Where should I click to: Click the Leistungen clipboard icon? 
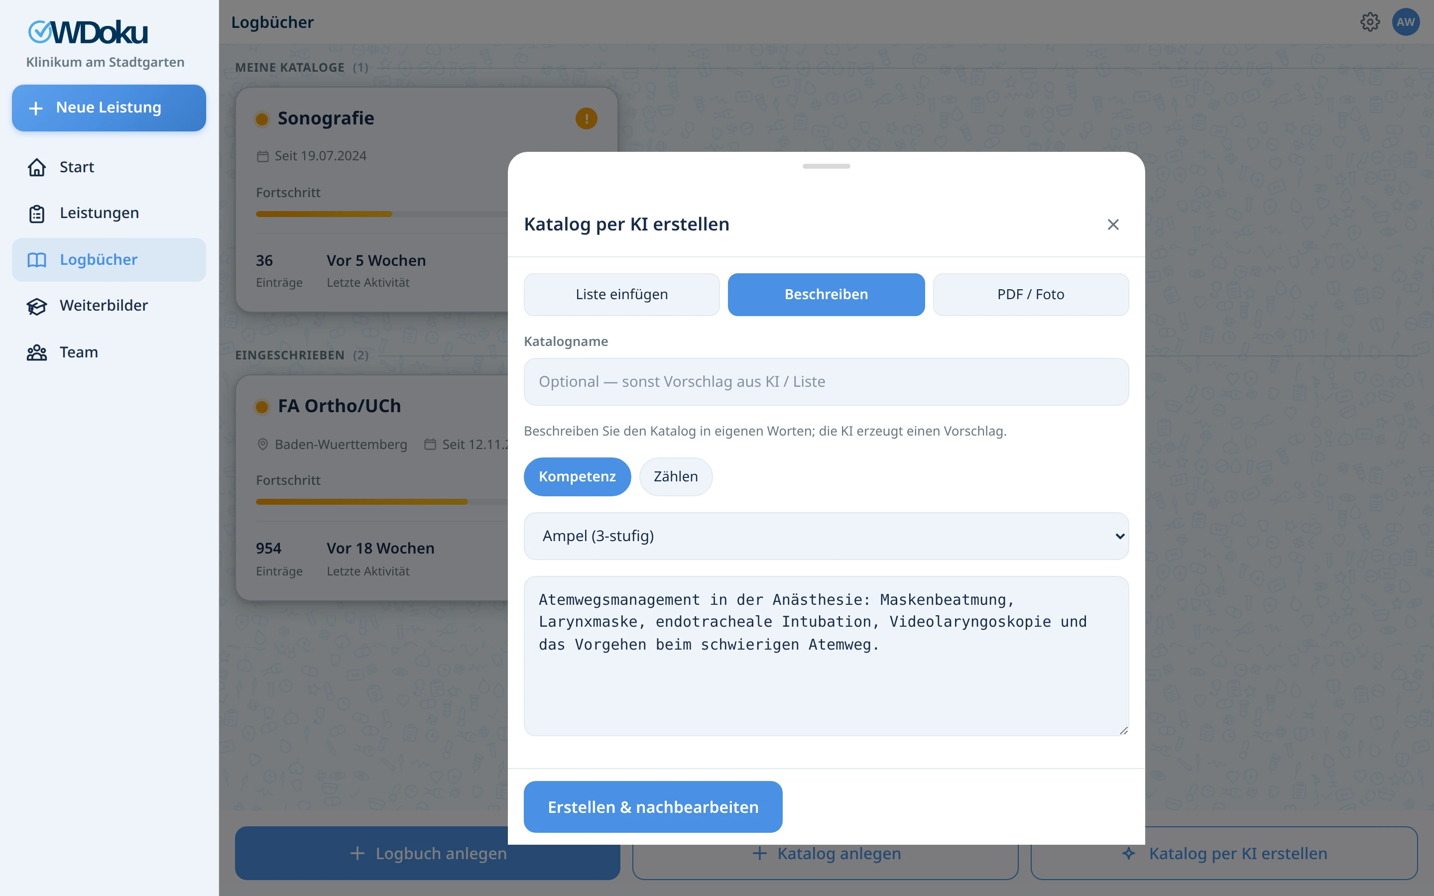coord(37,214)
